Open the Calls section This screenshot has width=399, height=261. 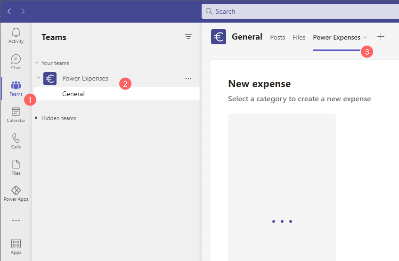tap(16, 139)
